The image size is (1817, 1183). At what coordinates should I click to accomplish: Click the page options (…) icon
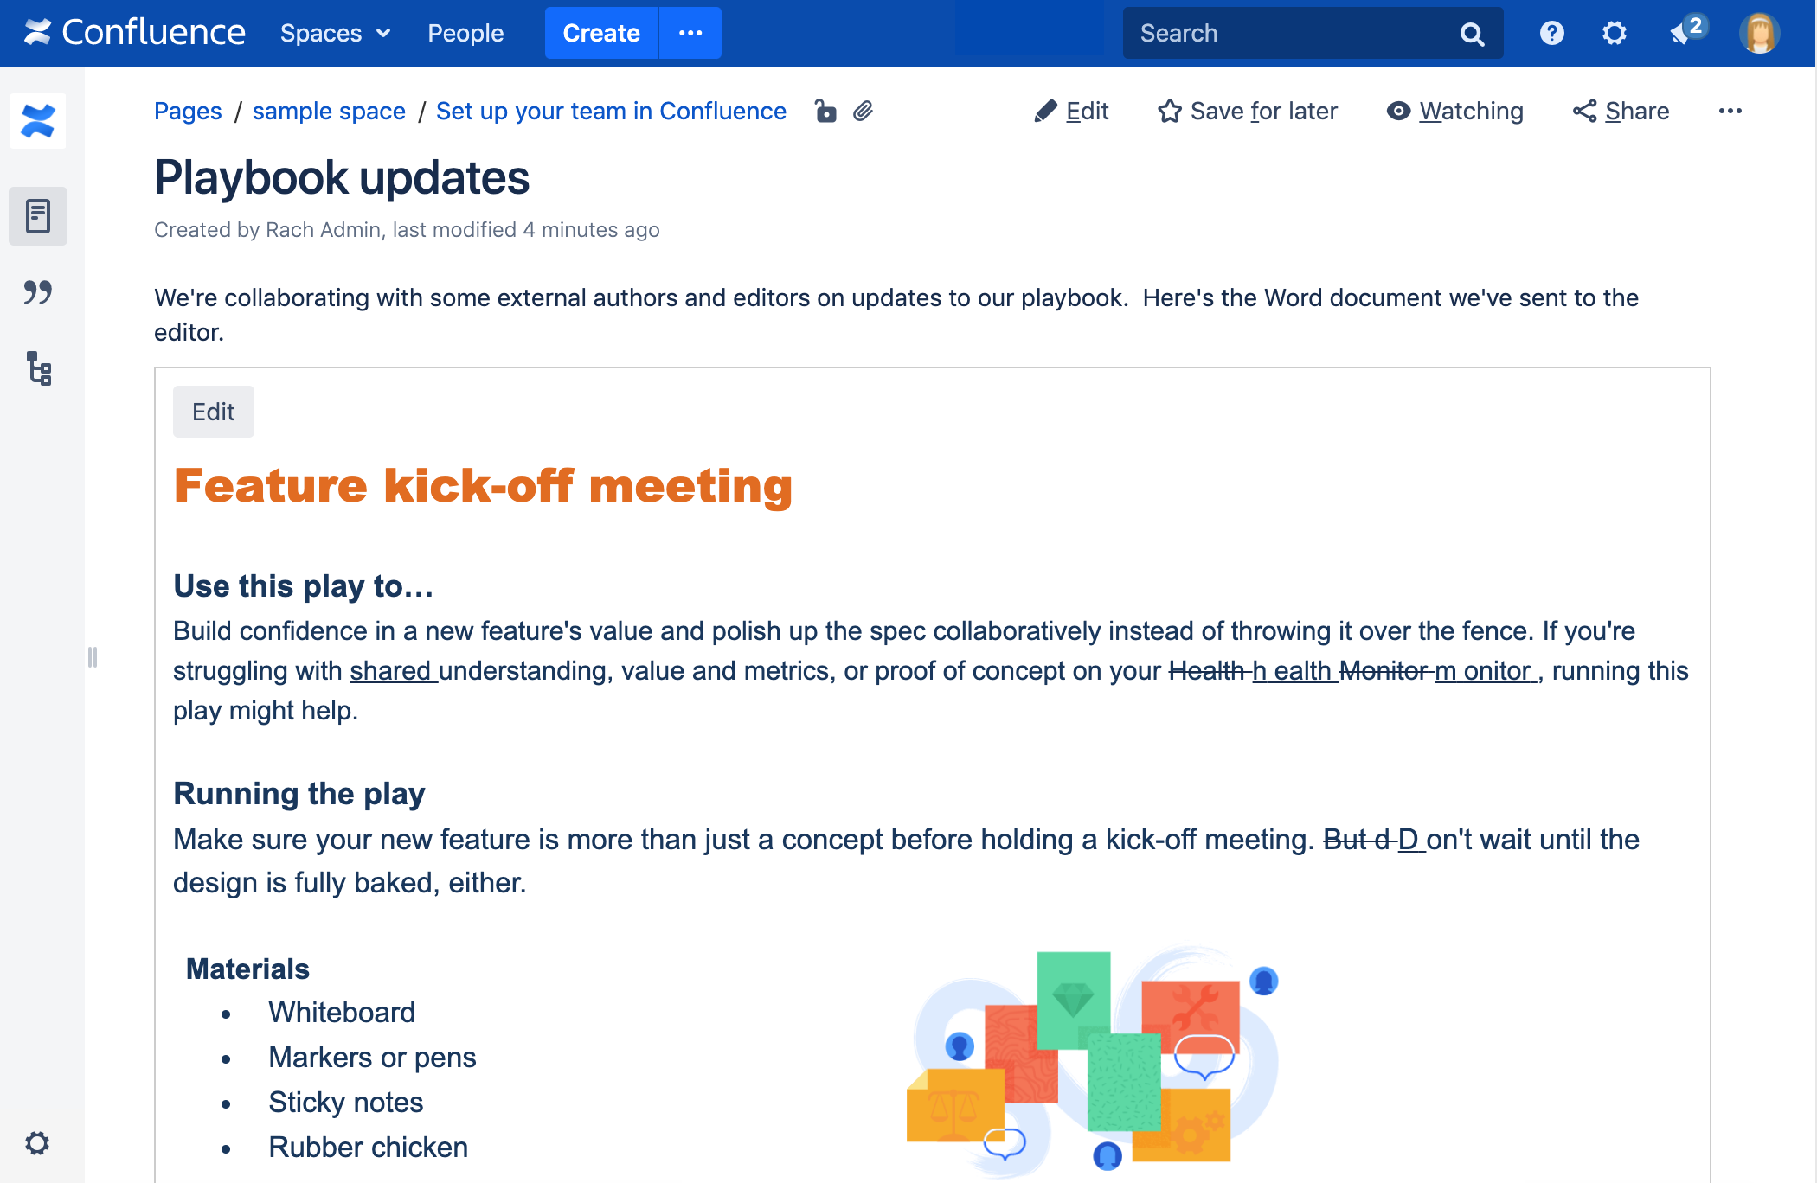[x=1731, y=112]
